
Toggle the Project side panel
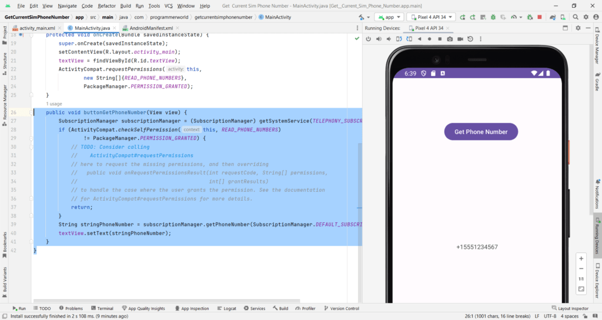tap(5, 35)
